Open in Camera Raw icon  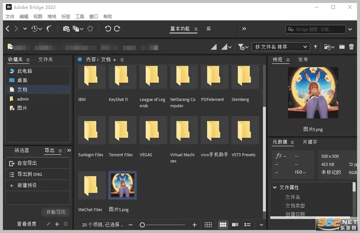90,29
